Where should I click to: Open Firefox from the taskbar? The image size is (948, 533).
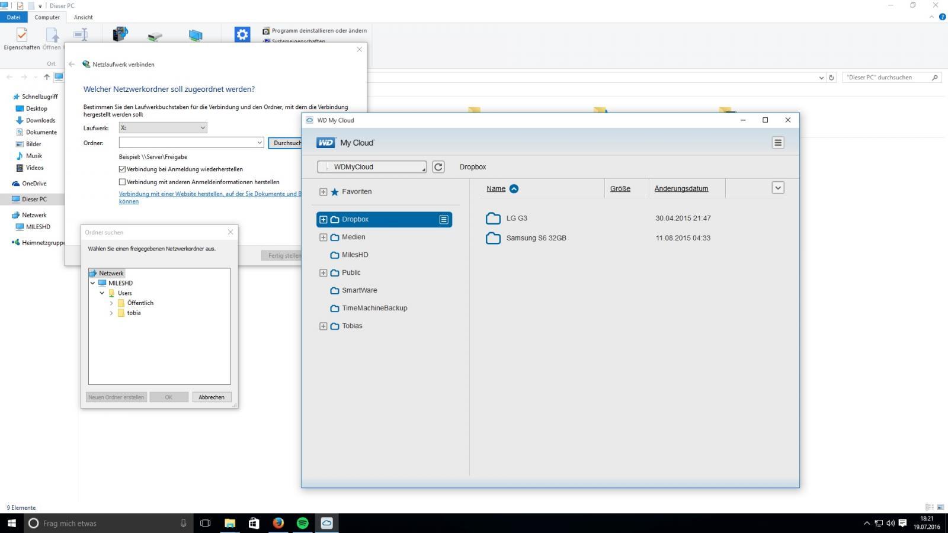[x=278, y=523]
